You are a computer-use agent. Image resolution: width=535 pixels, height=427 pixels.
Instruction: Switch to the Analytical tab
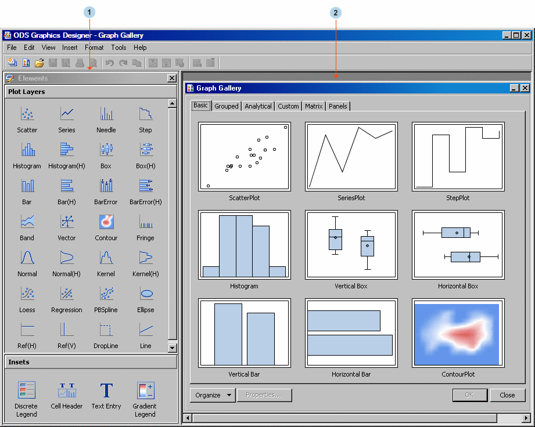[258, 106]
